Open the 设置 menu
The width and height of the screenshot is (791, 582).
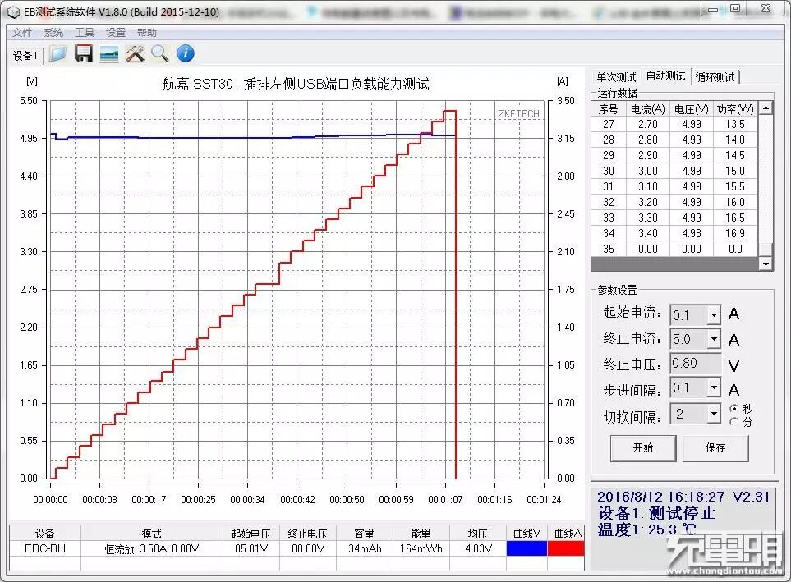(x=116, y=33)
